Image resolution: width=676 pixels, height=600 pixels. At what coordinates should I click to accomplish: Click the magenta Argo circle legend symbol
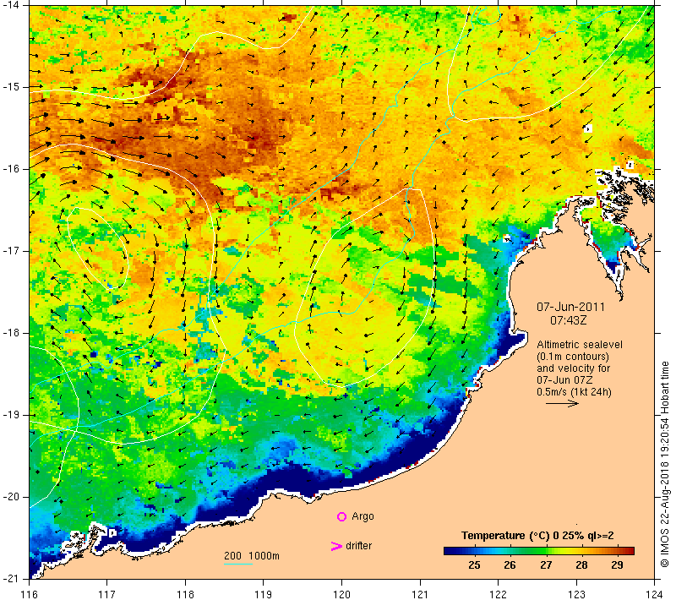tap(341, 516)
